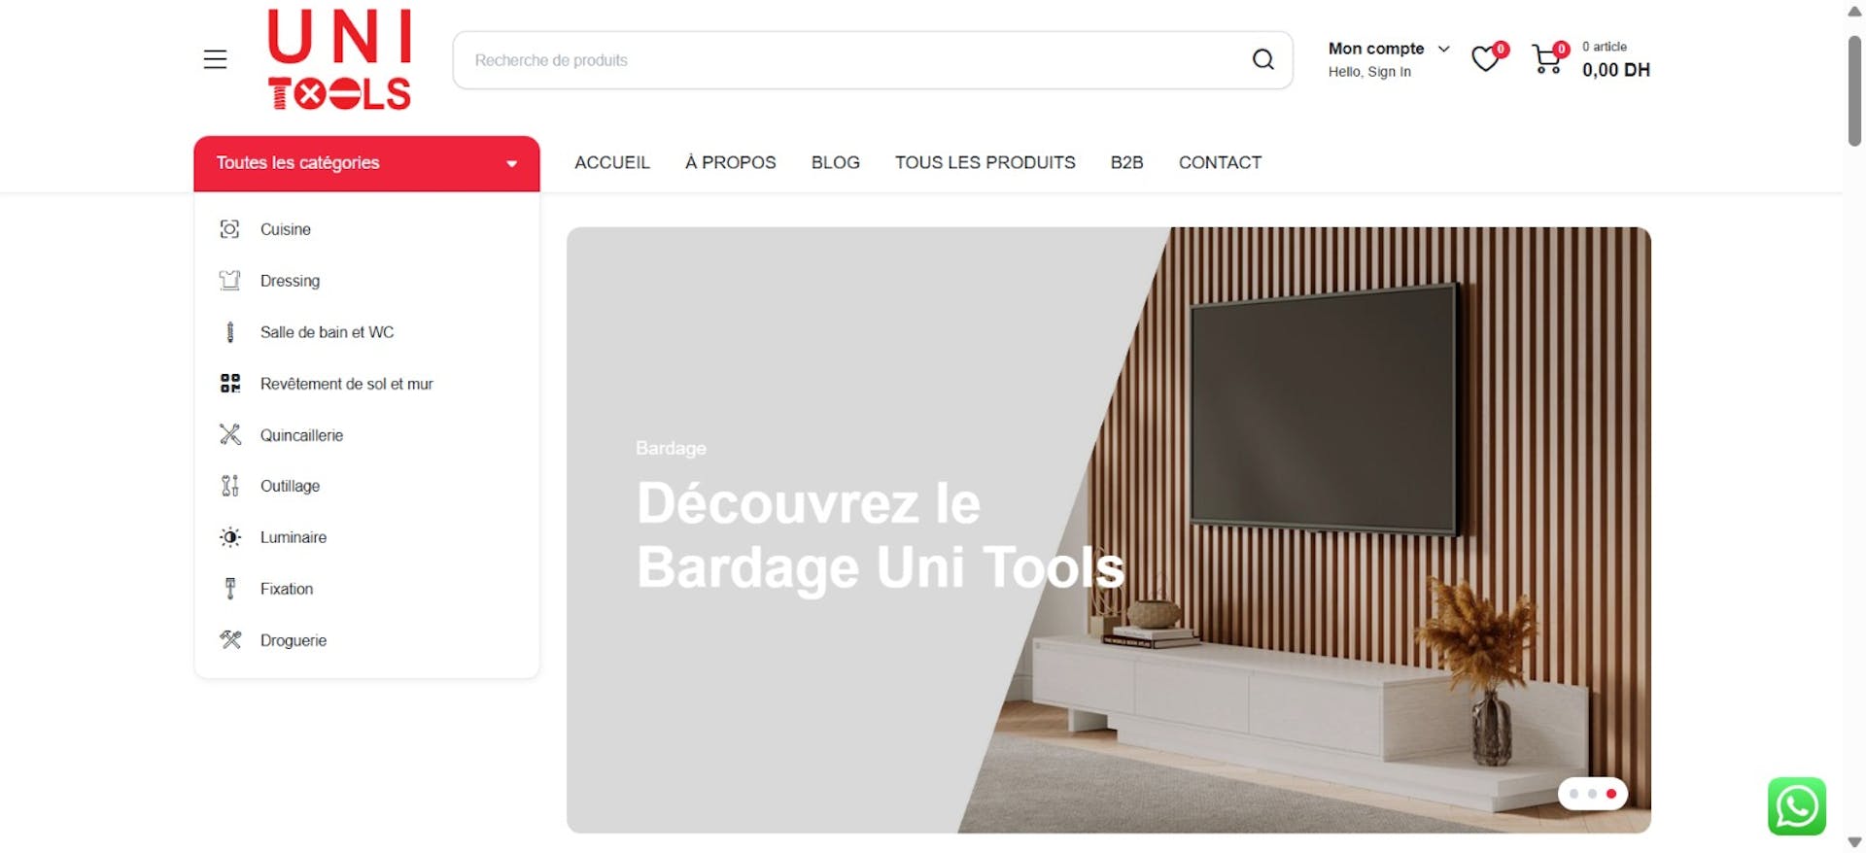Click Hello, Sign In link
1866x853 pixels.
[1369, 72]
